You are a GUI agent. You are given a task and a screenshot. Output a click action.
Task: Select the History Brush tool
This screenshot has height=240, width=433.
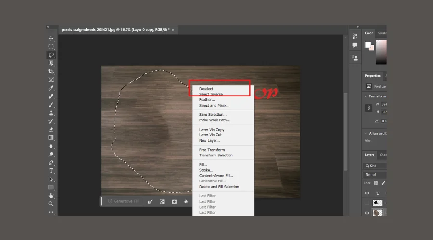[x=51, y=121]
